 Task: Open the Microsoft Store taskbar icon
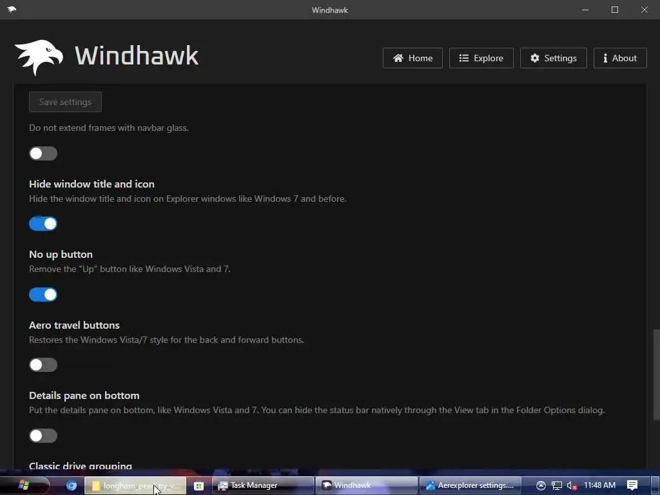coord(199,485)
